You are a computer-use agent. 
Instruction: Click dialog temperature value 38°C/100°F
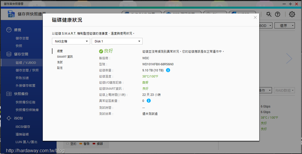point(150,76)
